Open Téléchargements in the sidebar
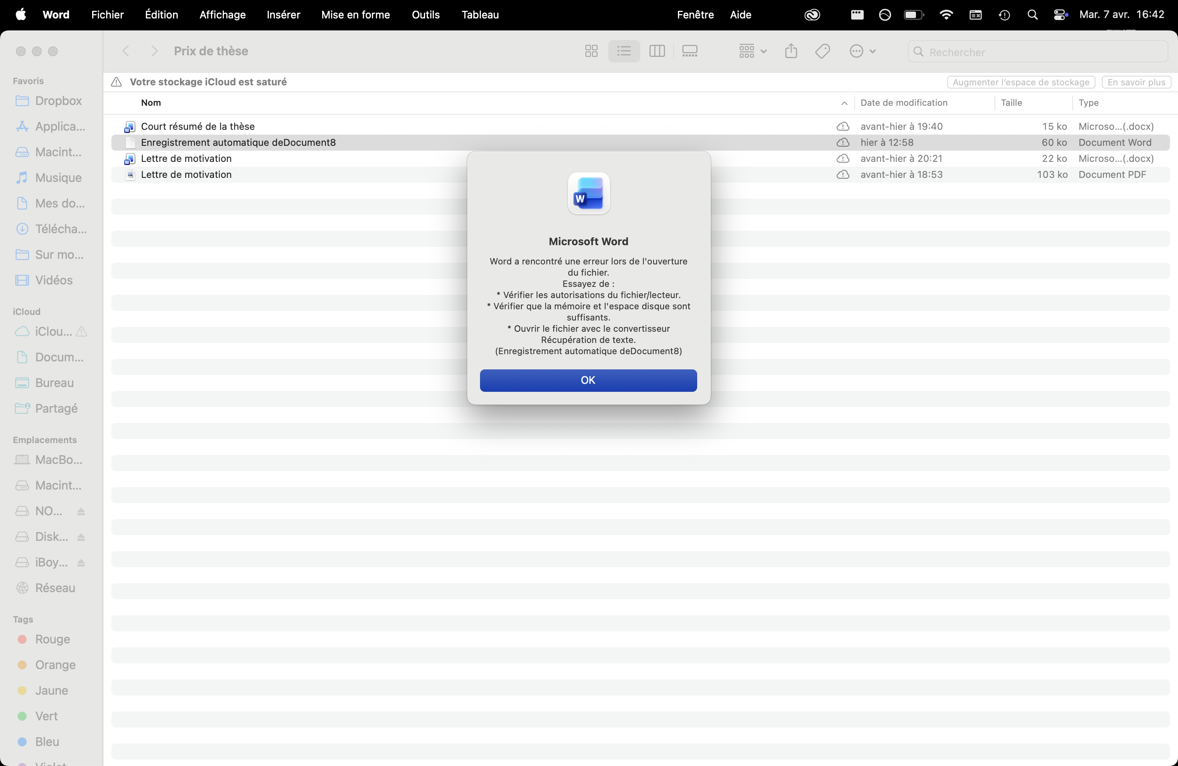This screenshot has height=766, width=1178. coord(51,229)
